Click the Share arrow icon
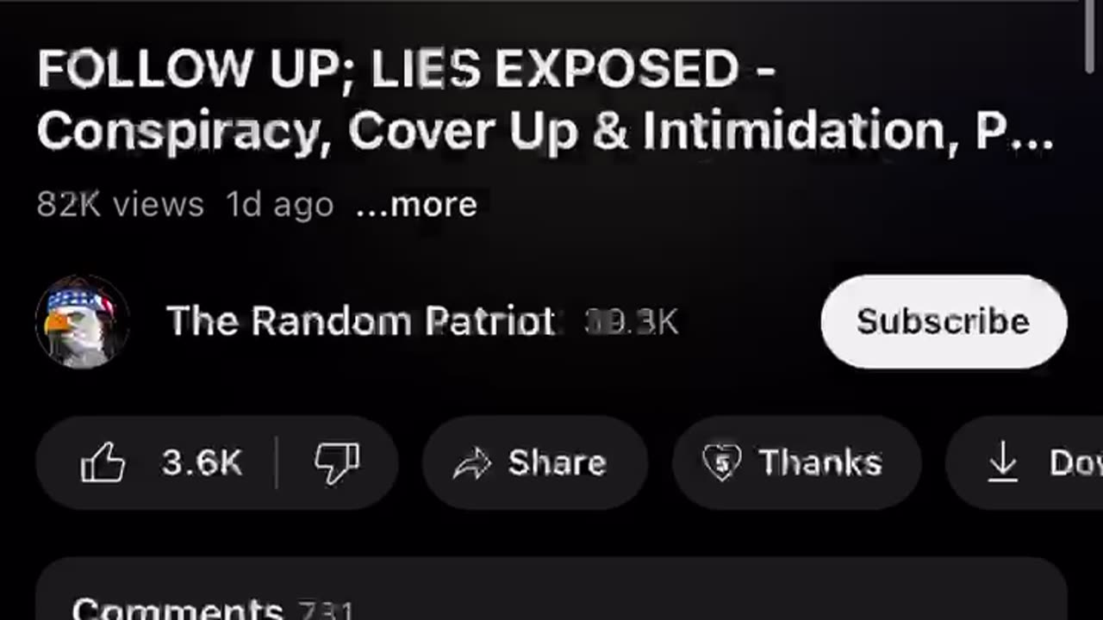The image size is (1103, 620). [472, 464]
